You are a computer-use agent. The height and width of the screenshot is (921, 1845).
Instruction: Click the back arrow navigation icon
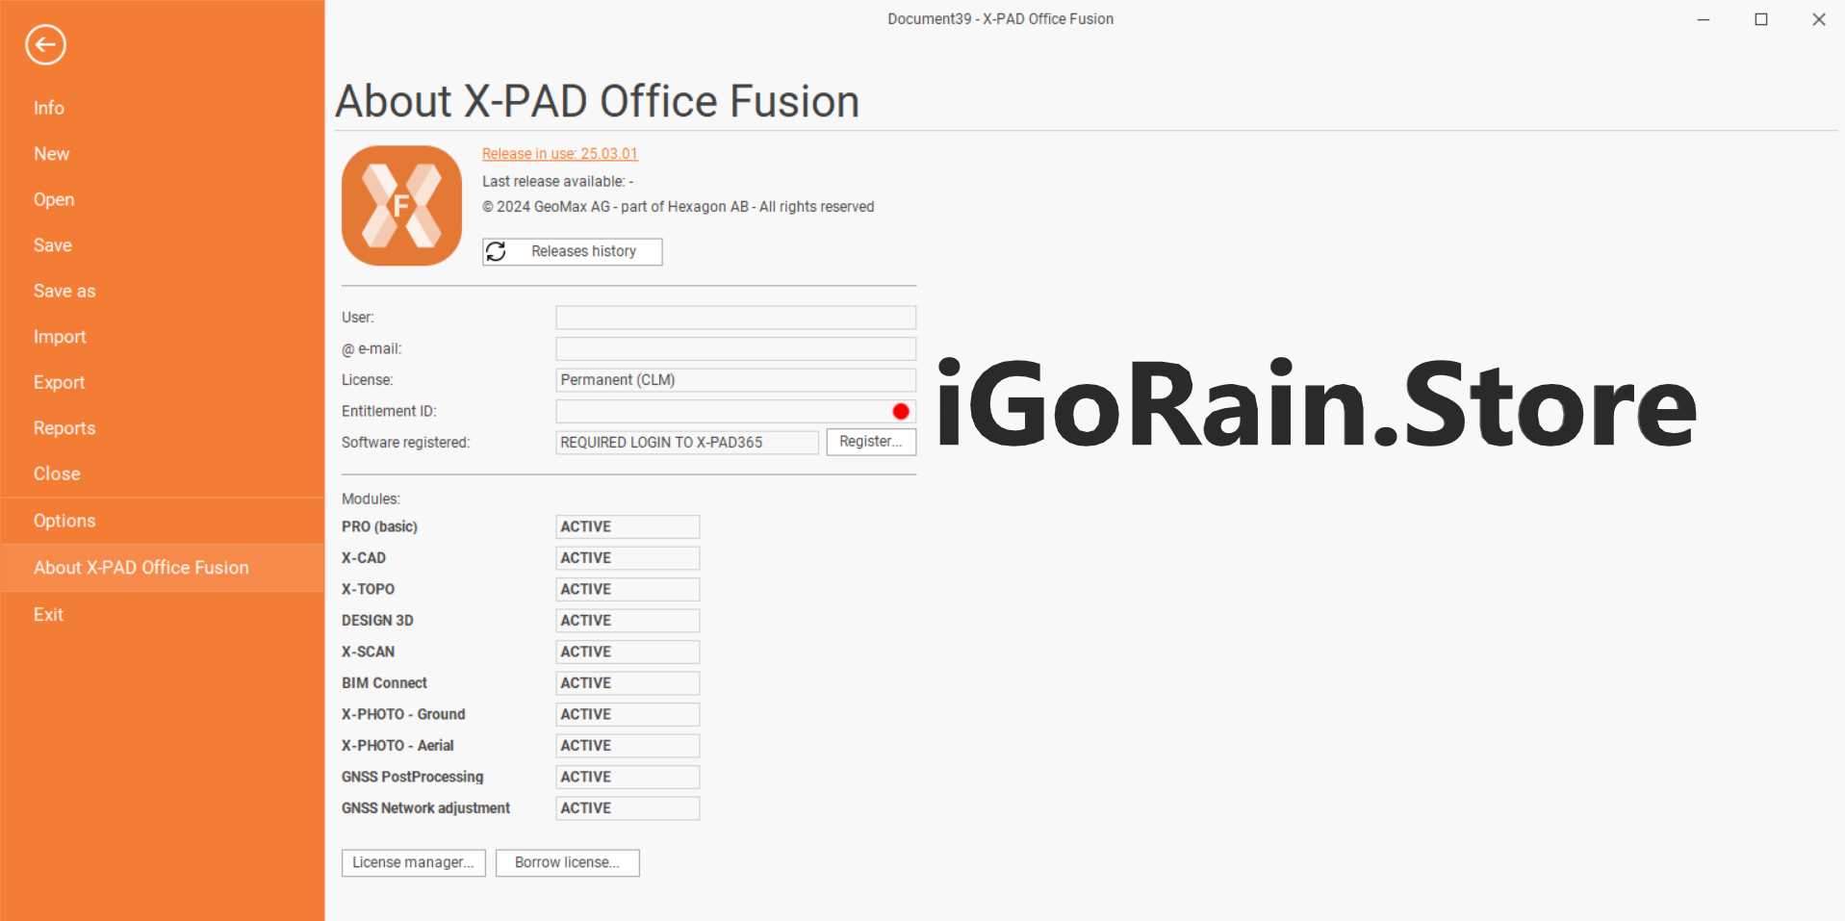tap(45, 44)
